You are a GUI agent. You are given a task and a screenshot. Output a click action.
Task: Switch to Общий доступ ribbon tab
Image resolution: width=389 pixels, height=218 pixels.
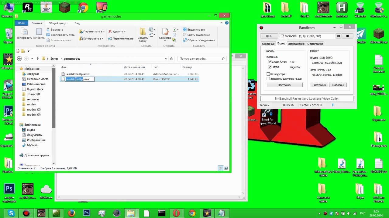(x=58, y=23)
